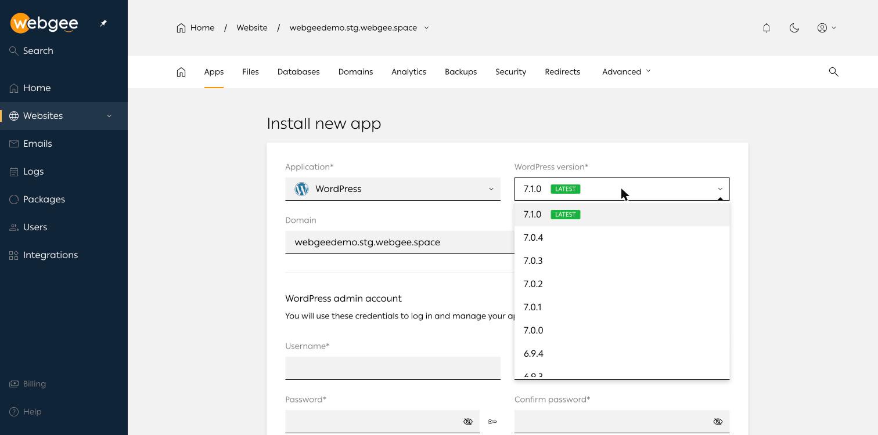The height and width of the screenshot is (435, 878).
Task: Switch to the Analytics tab
Action: pos(409,72)
